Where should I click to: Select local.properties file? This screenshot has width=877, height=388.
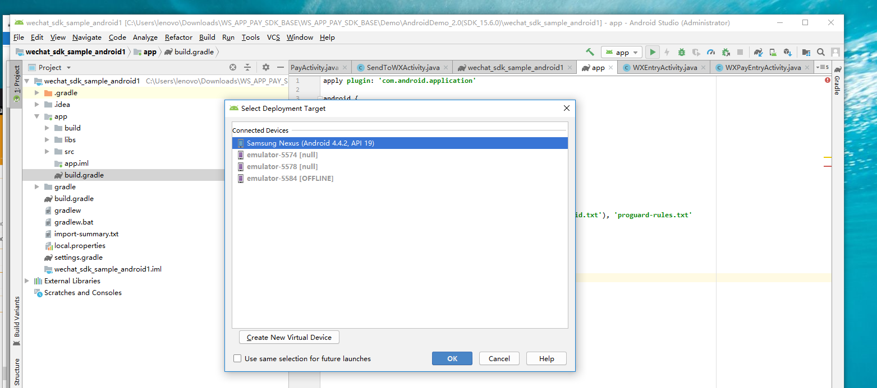point(80,245)
